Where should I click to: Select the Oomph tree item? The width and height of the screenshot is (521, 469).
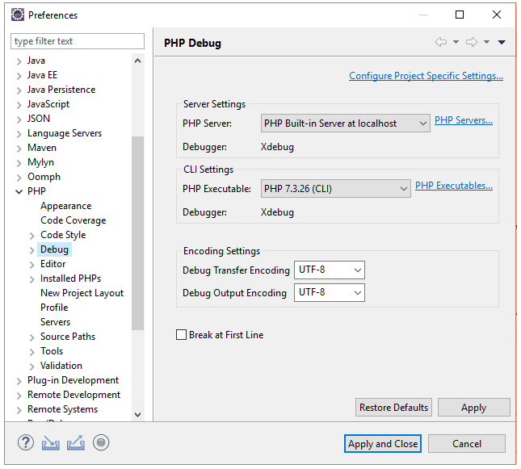click(x=44, y=177)
